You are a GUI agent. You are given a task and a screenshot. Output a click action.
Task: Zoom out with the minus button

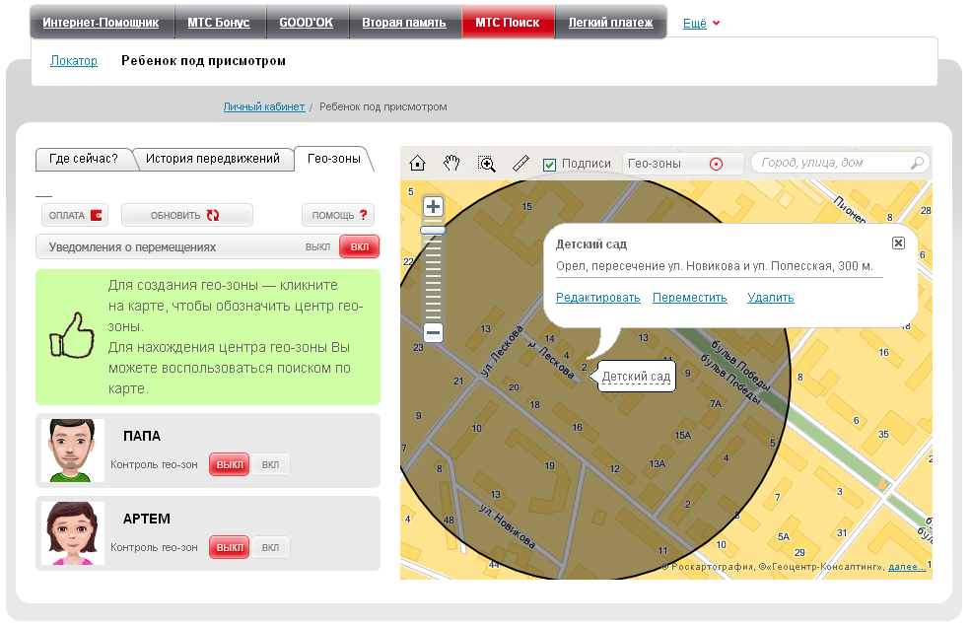tap(433, 332)
